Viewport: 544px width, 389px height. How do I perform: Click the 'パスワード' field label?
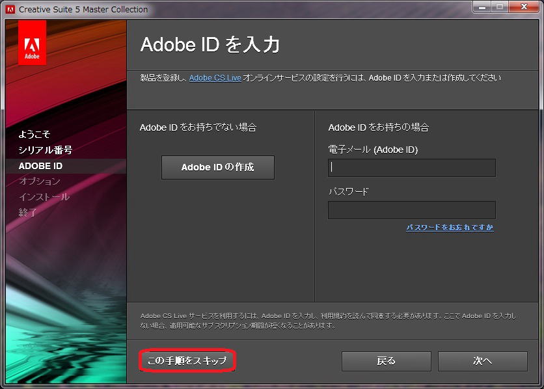pyautogui.click(x=348, y=192)
